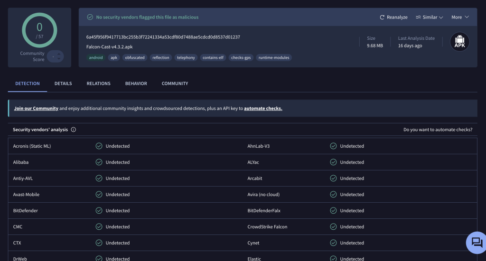This screenshot has width=486, height=261.
Task: Click the CTX undetected check icon
Action: pyautogui.click(x=99, y=243)
